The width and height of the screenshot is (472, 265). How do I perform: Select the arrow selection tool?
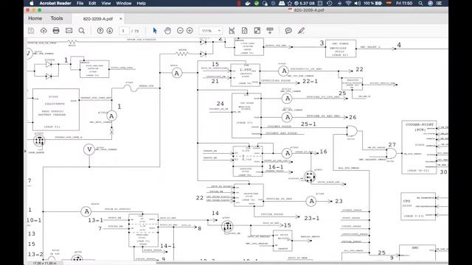click(155, 31)
